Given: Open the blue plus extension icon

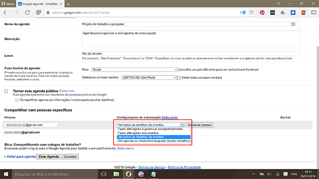Looking at the screenshot, I should pyautogui.click(x=293, y=12).
